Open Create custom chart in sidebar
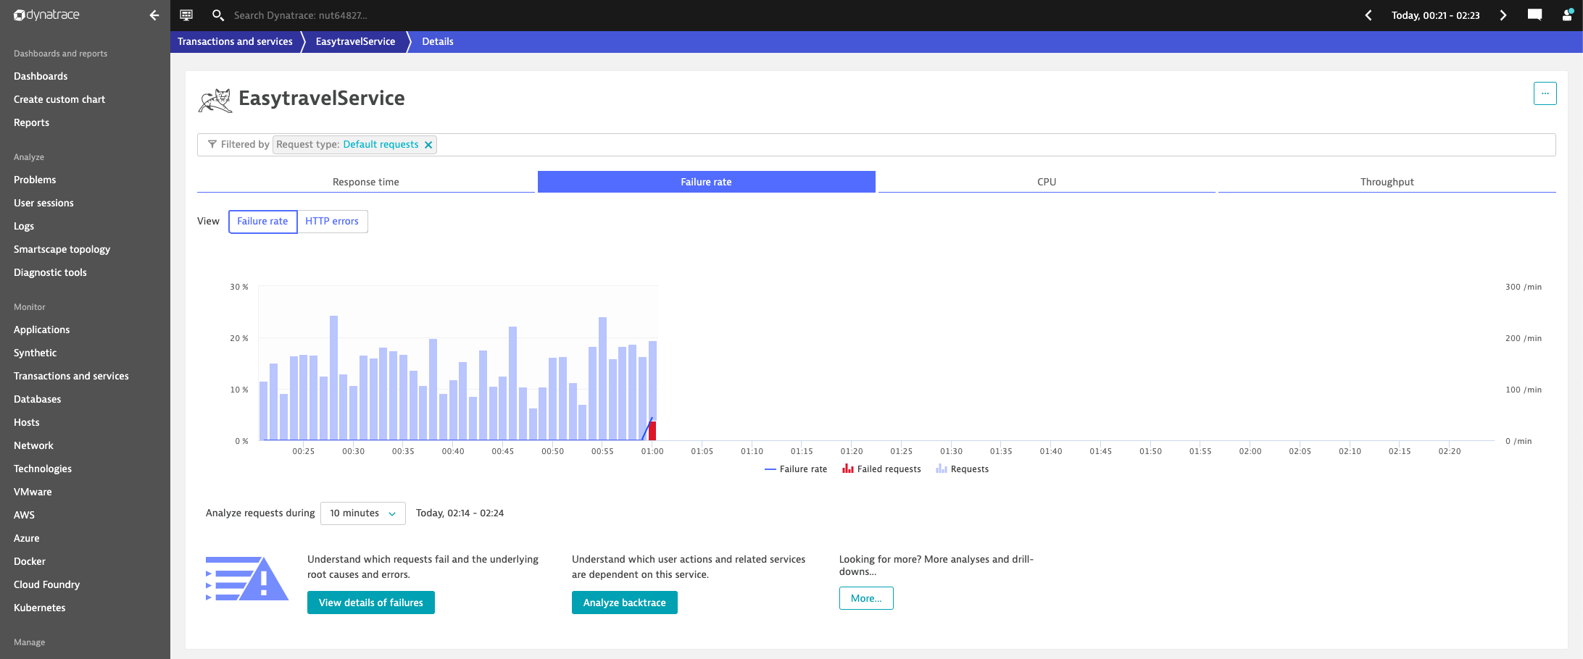Screen dimensions: 1583x659 (x=59, y=99)
